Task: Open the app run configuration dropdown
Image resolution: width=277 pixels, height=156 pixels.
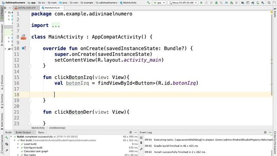Action: 159,3
